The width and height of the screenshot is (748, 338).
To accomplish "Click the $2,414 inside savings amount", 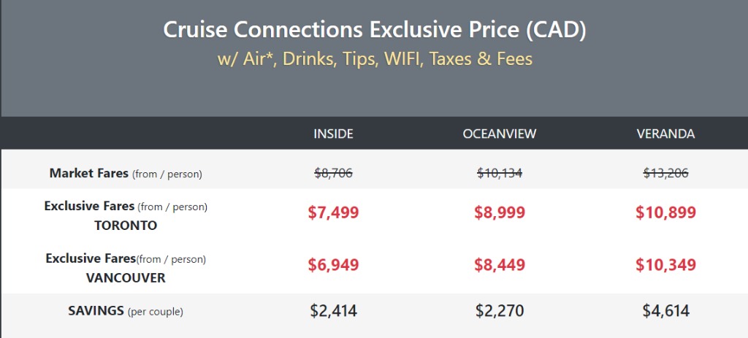I will coord(333,311).
